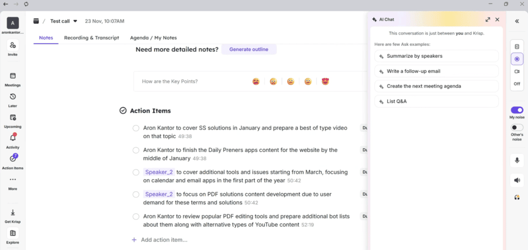
Task: Open the Test call dropdown arrow
Action: coord(75,21)
